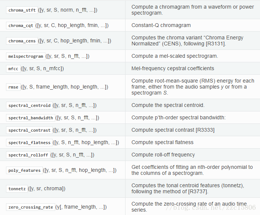Navigate to the spectral_flatness link

pos(29,143)
